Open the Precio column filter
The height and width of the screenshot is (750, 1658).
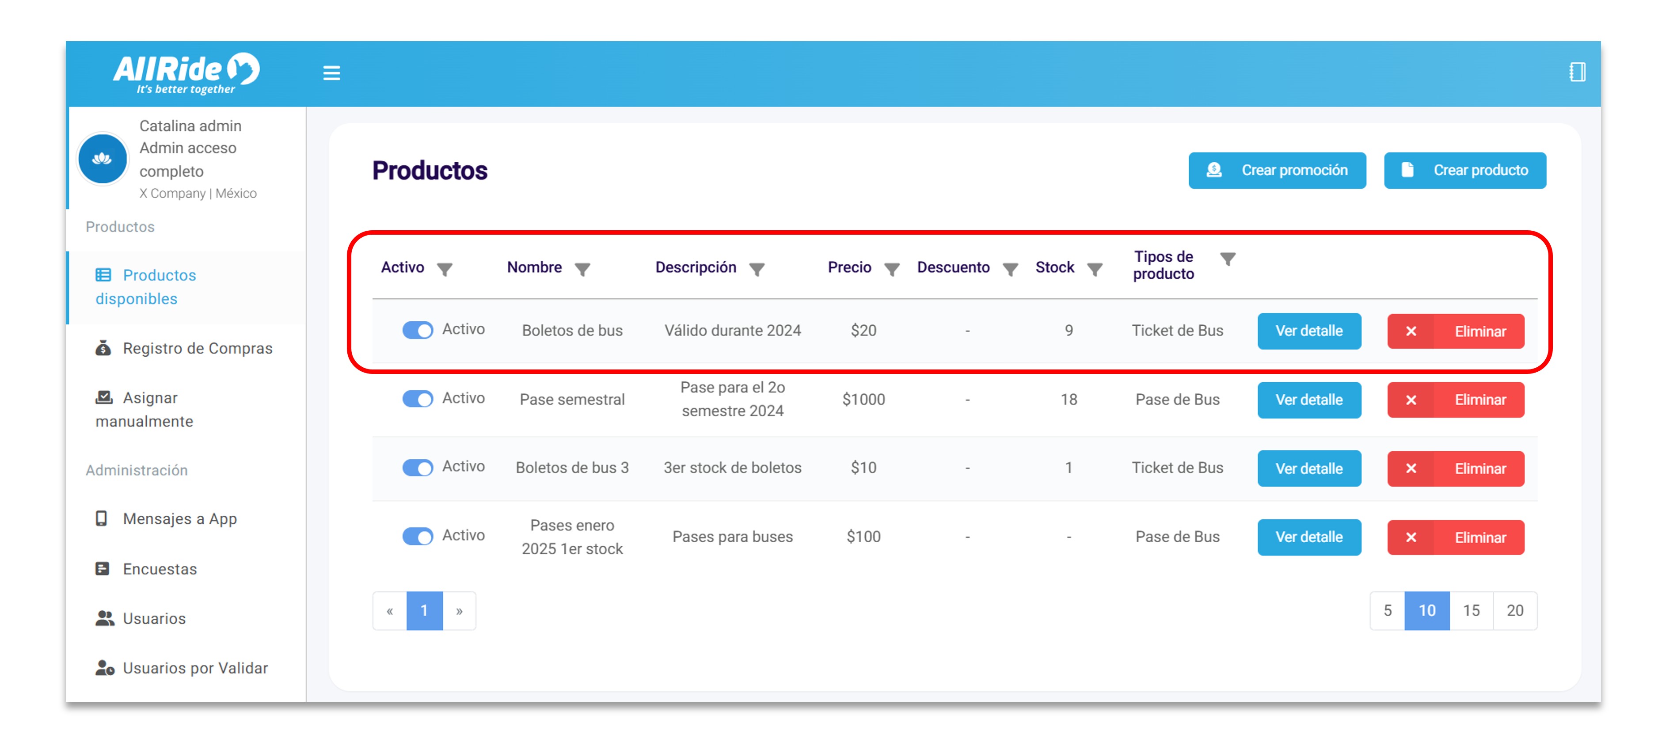pyautogui.click(x=892, y=269)
